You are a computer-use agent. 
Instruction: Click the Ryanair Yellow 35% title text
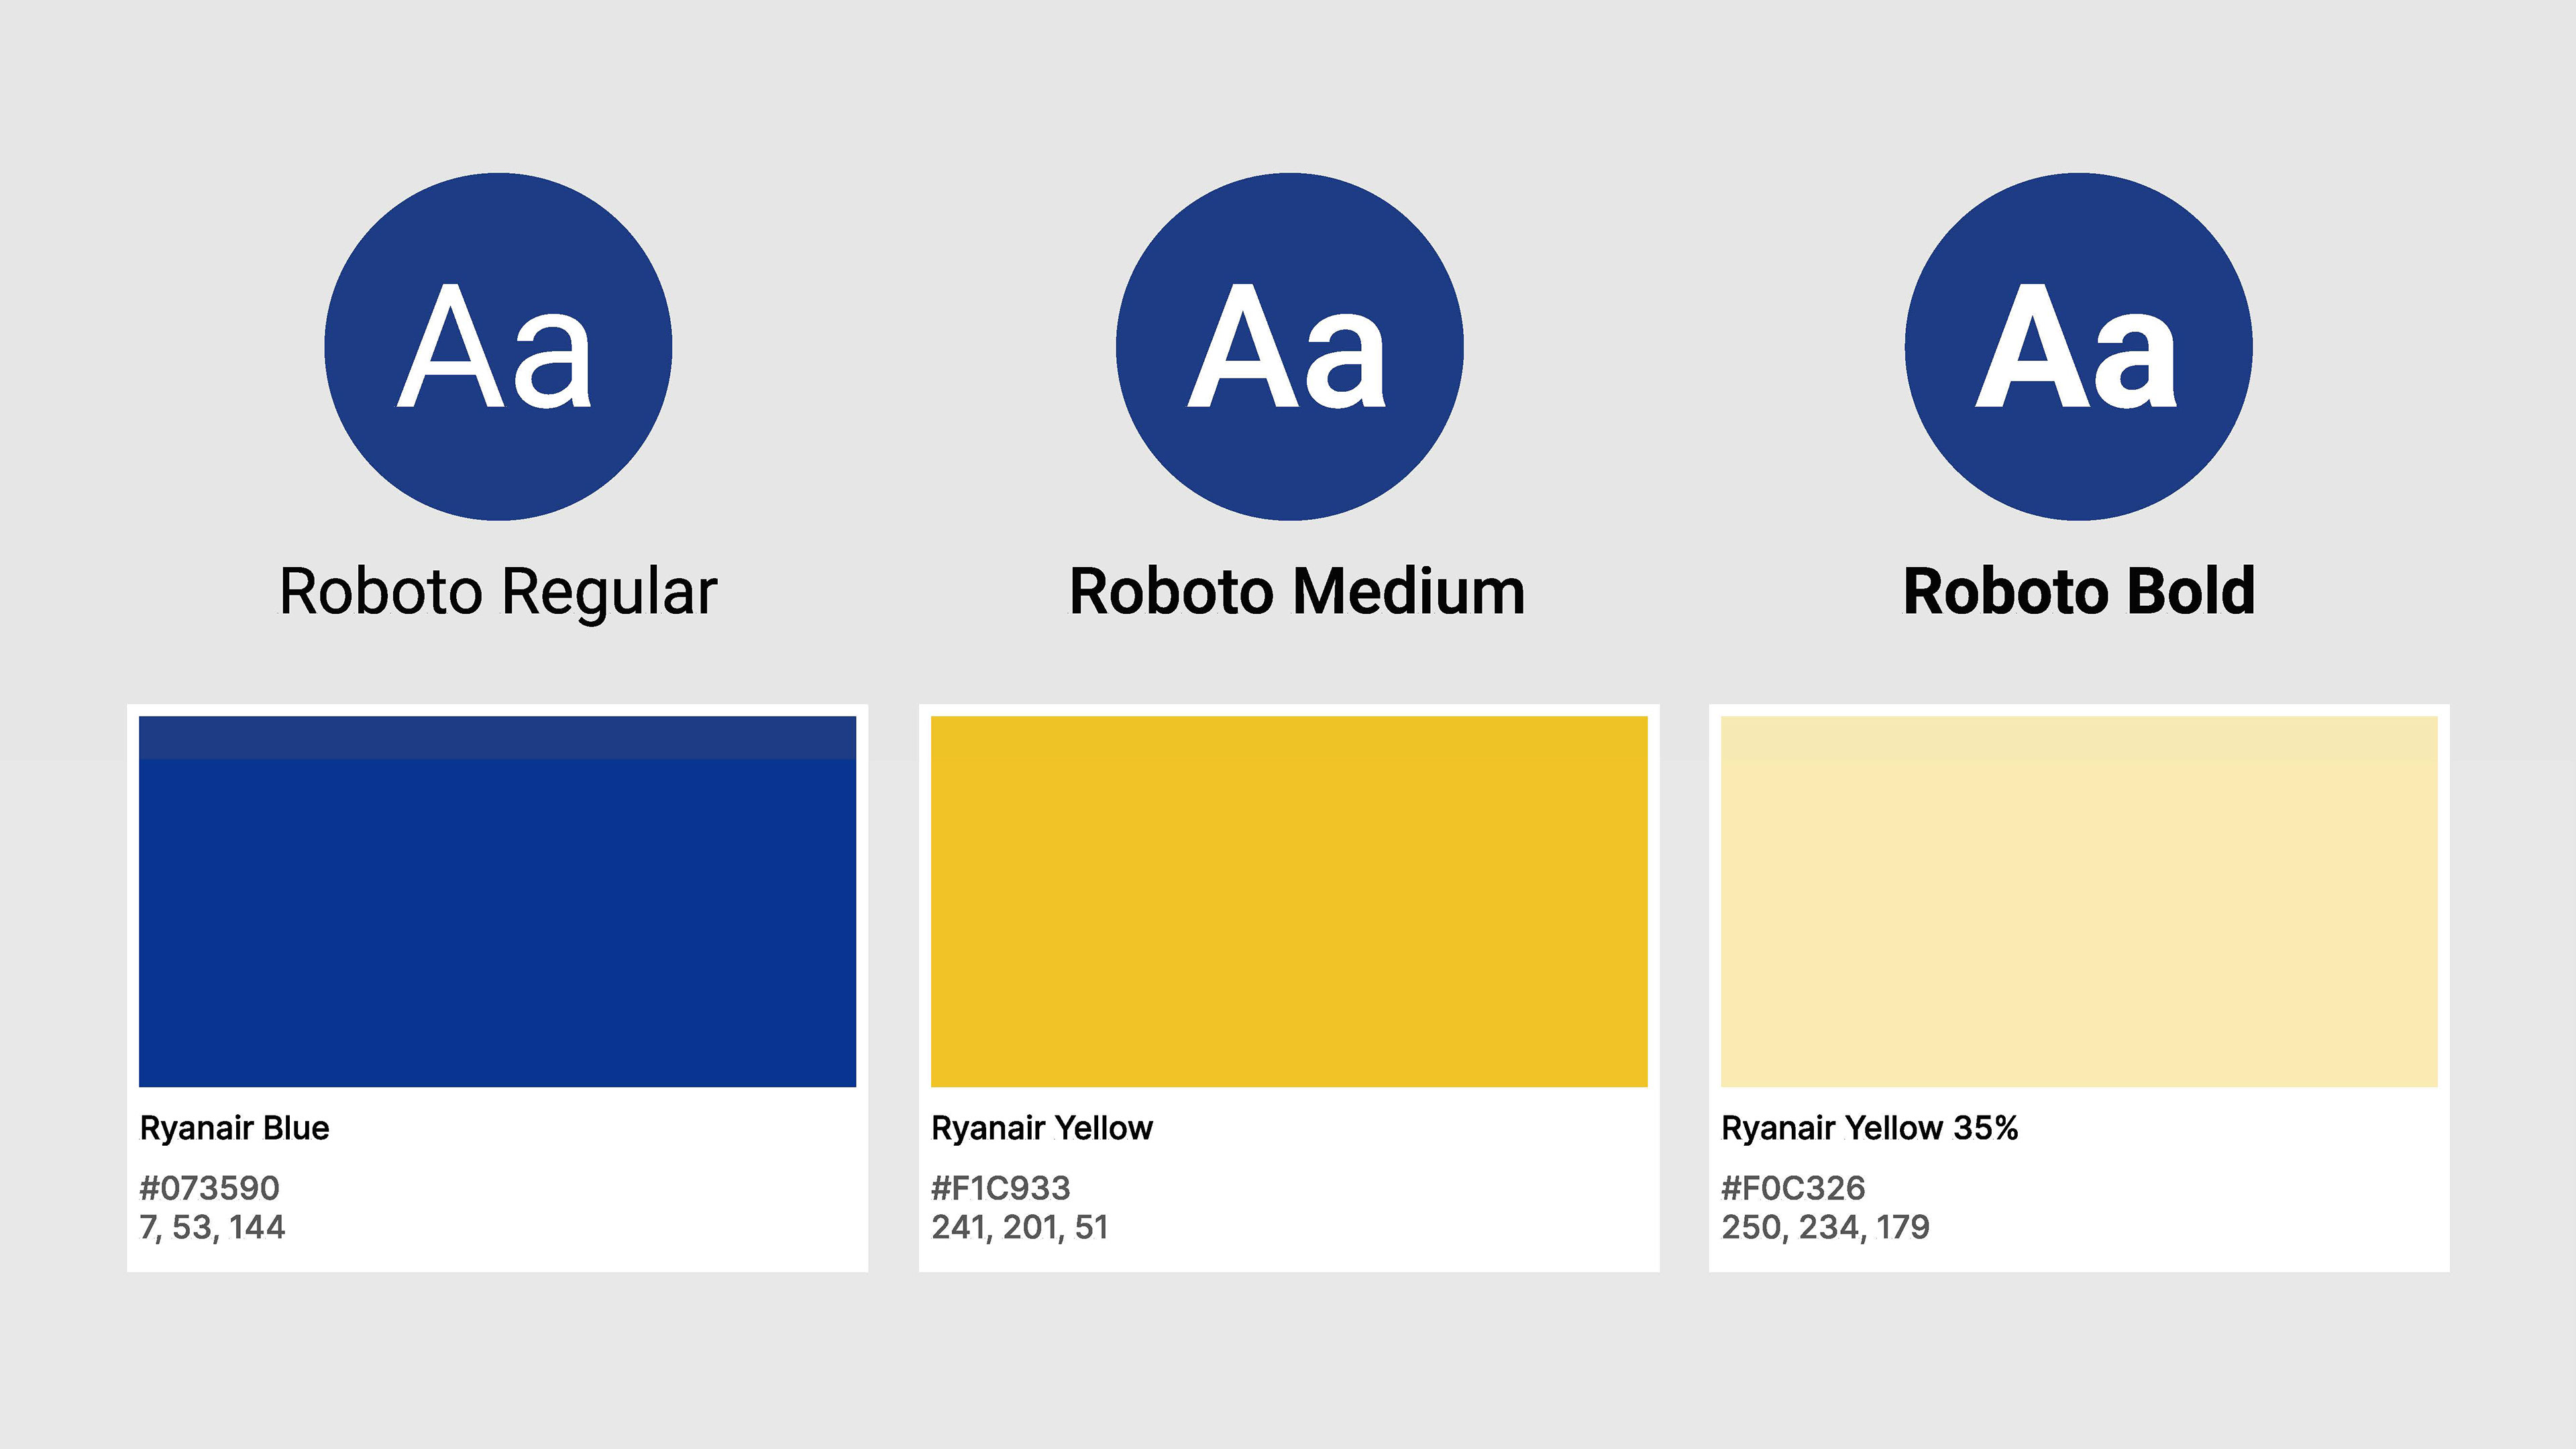click(x=1869, y=1129)
